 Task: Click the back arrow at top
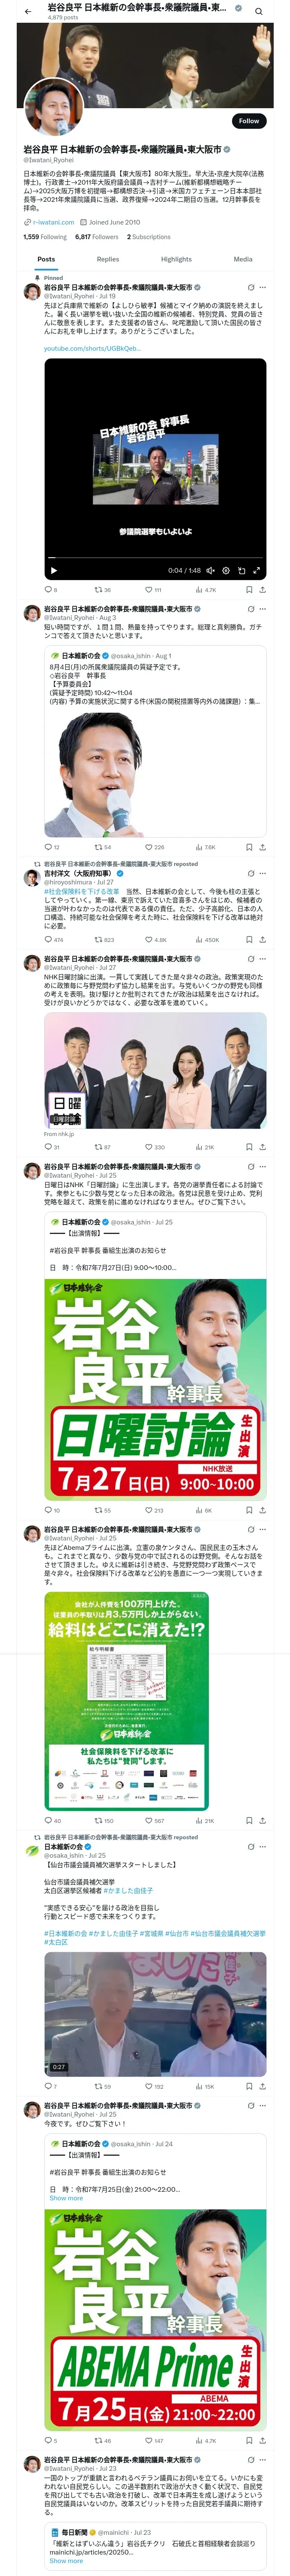coord(28,12)
